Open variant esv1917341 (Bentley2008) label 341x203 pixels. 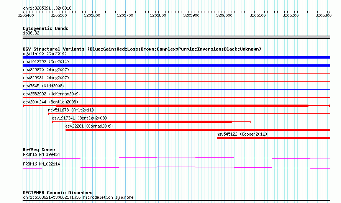click(x=79, y=118)
